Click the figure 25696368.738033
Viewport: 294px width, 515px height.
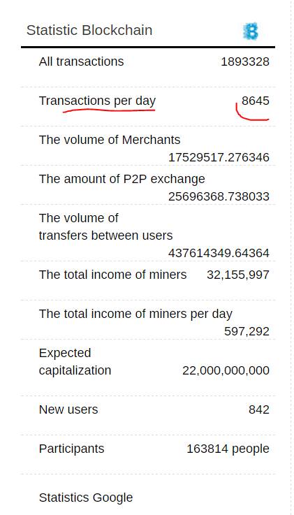tap(219, 196)
